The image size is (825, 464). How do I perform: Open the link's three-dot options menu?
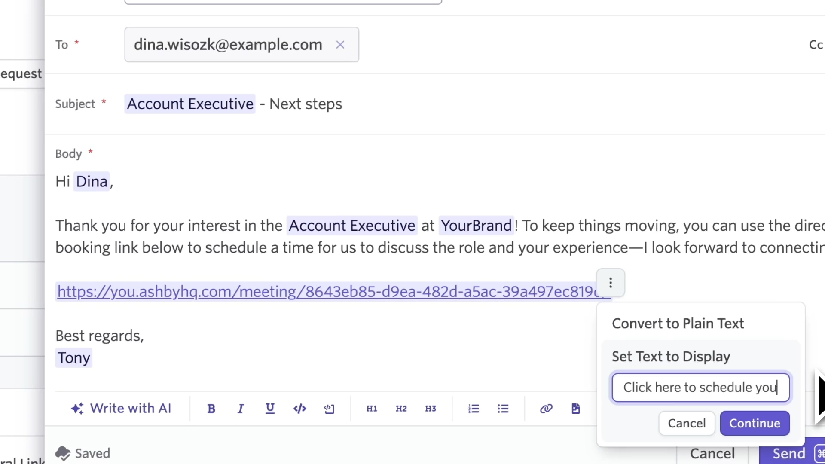[x=610, y=283]
